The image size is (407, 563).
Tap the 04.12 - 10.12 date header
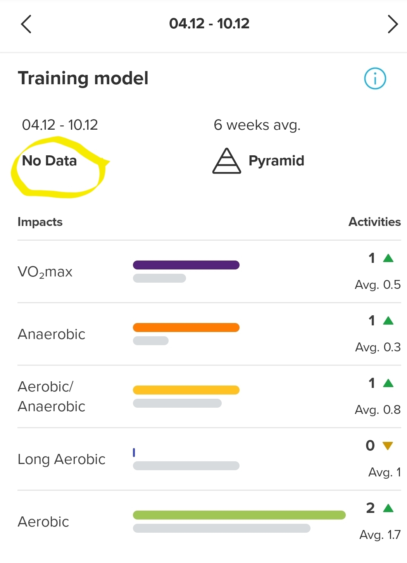(209, 24)
